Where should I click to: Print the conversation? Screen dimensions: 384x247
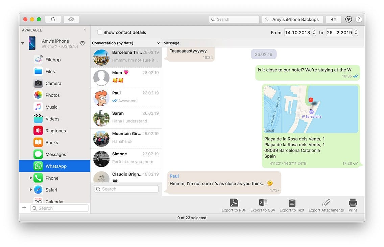[353, 205]
